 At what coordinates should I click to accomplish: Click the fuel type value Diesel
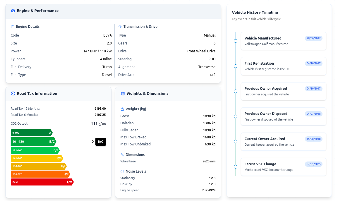107,75
